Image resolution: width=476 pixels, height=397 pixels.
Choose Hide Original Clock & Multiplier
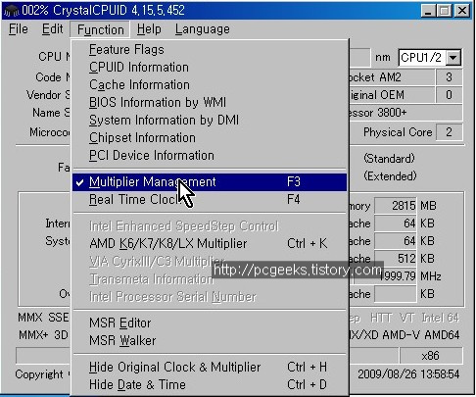[210, 368]
